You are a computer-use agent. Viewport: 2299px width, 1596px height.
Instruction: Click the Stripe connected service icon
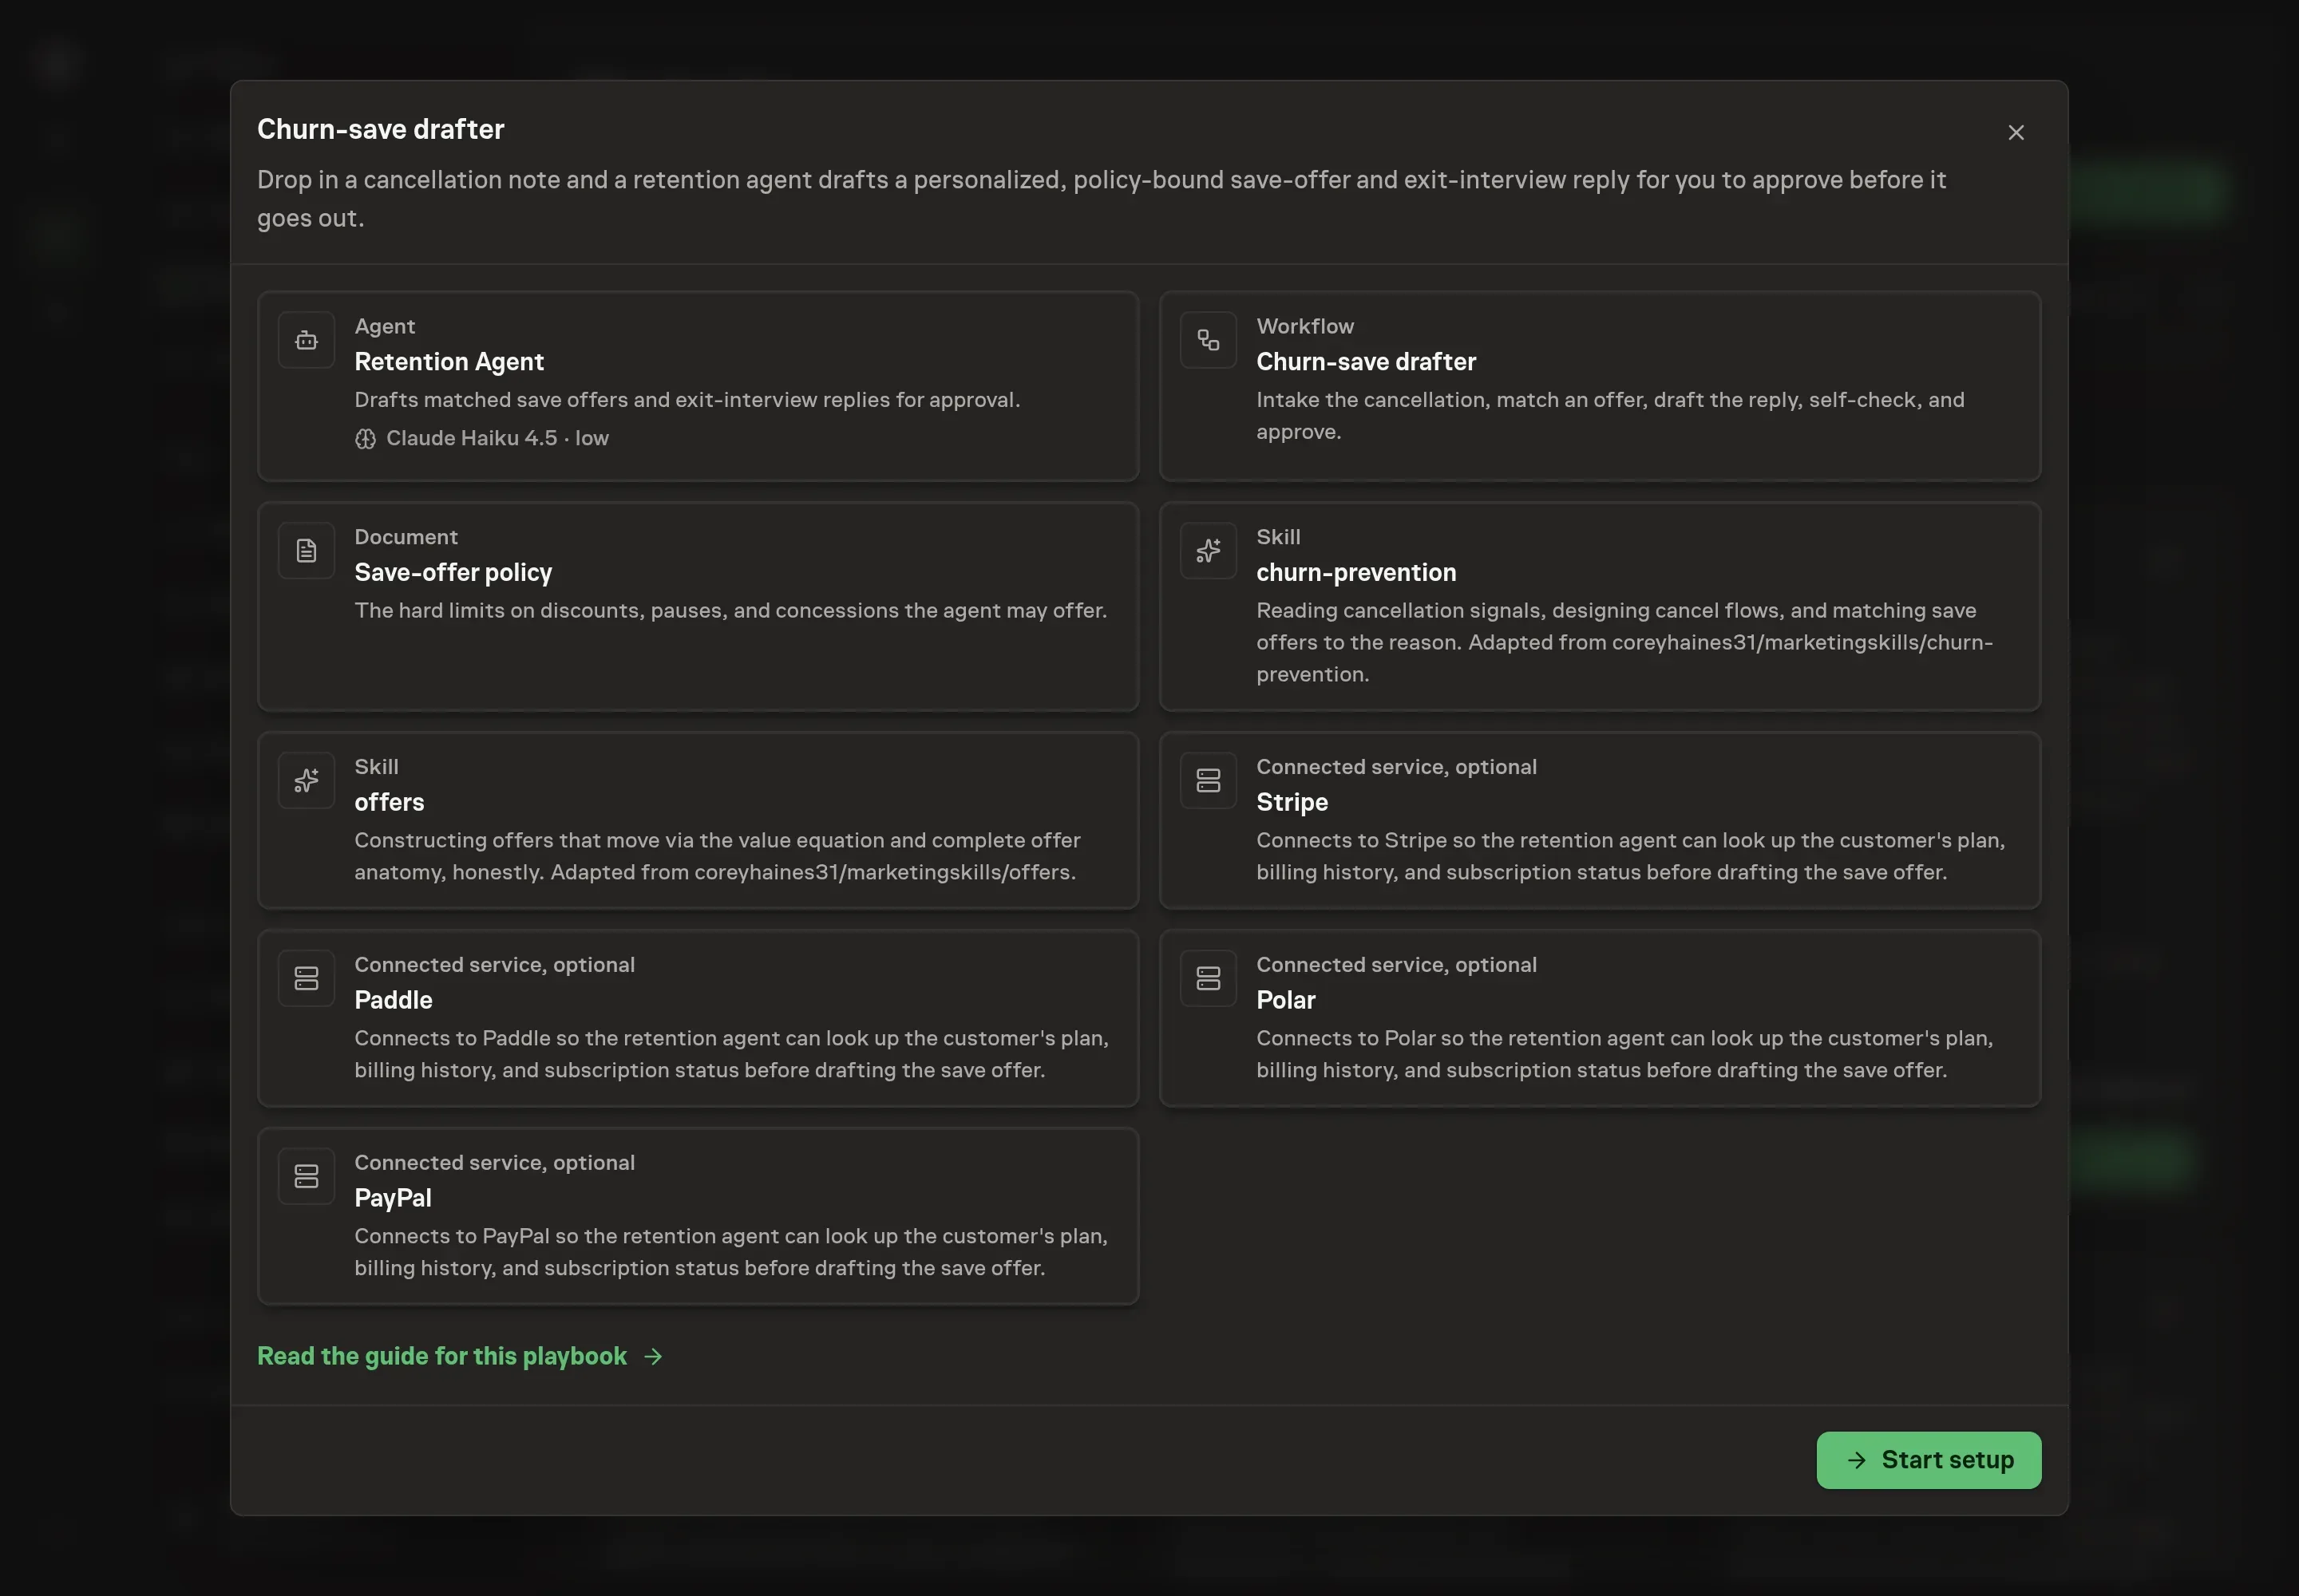pos(1208,781)
